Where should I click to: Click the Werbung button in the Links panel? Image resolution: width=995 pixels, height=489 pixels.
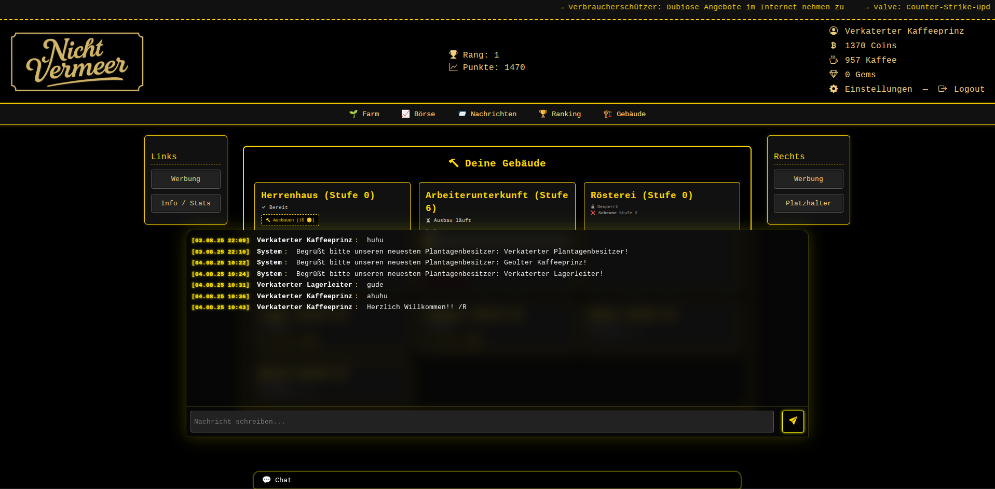pos(185,179)
